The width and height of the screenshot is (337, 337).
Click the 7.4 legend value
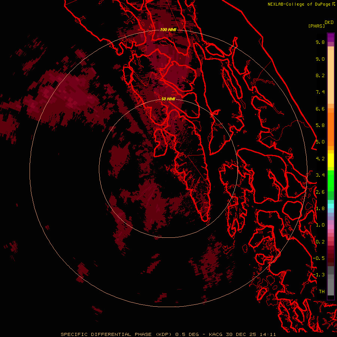click(320, 92)
